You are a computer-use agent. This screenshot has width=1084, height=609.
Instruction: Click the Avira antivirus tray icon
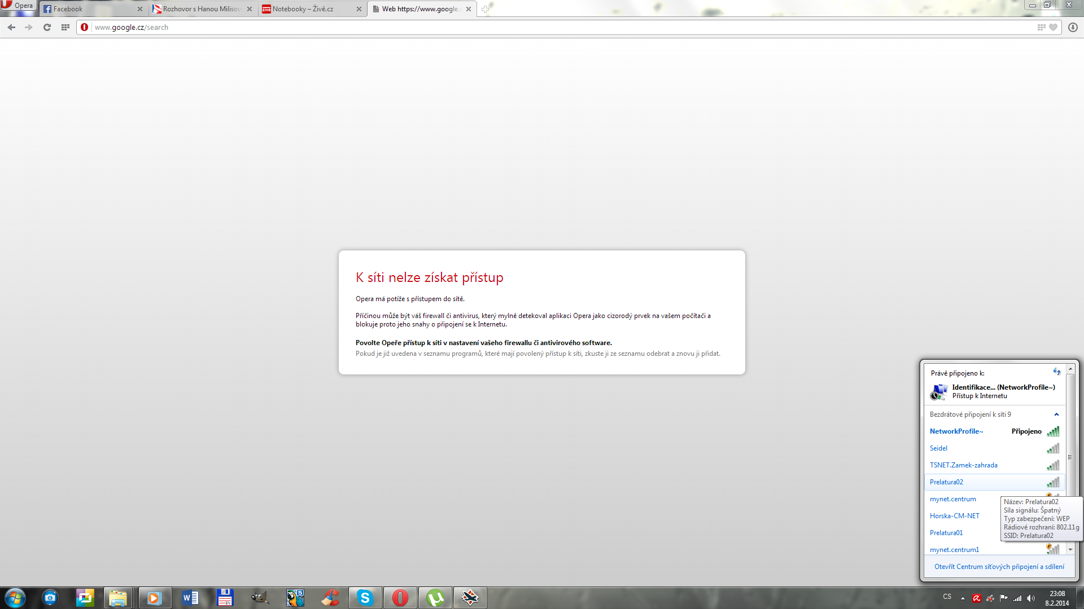point(976,598)
